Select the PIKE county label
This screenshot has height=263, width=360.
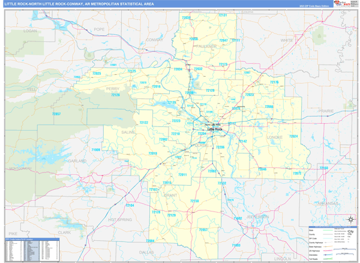coord(13,234)
